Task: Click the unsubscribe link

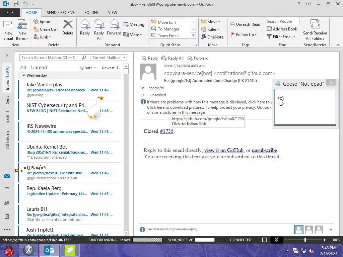Action: click(264, 150)
